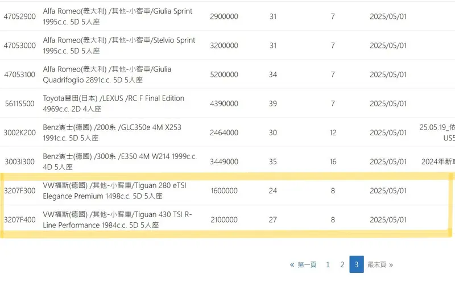Viewport: 455px width, 303px height.
Task: Select the price 2900000 cell
Action: point(224,16)
